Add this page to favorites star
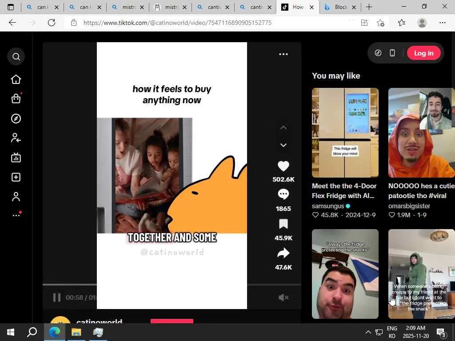 coord(380,23)
